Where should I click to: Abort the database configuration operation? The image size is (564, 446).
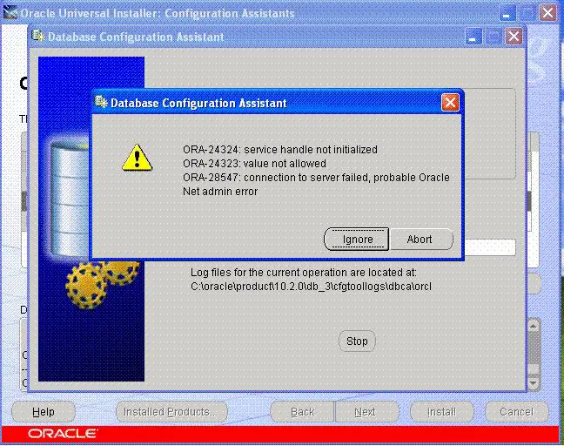tap(421, 239)
